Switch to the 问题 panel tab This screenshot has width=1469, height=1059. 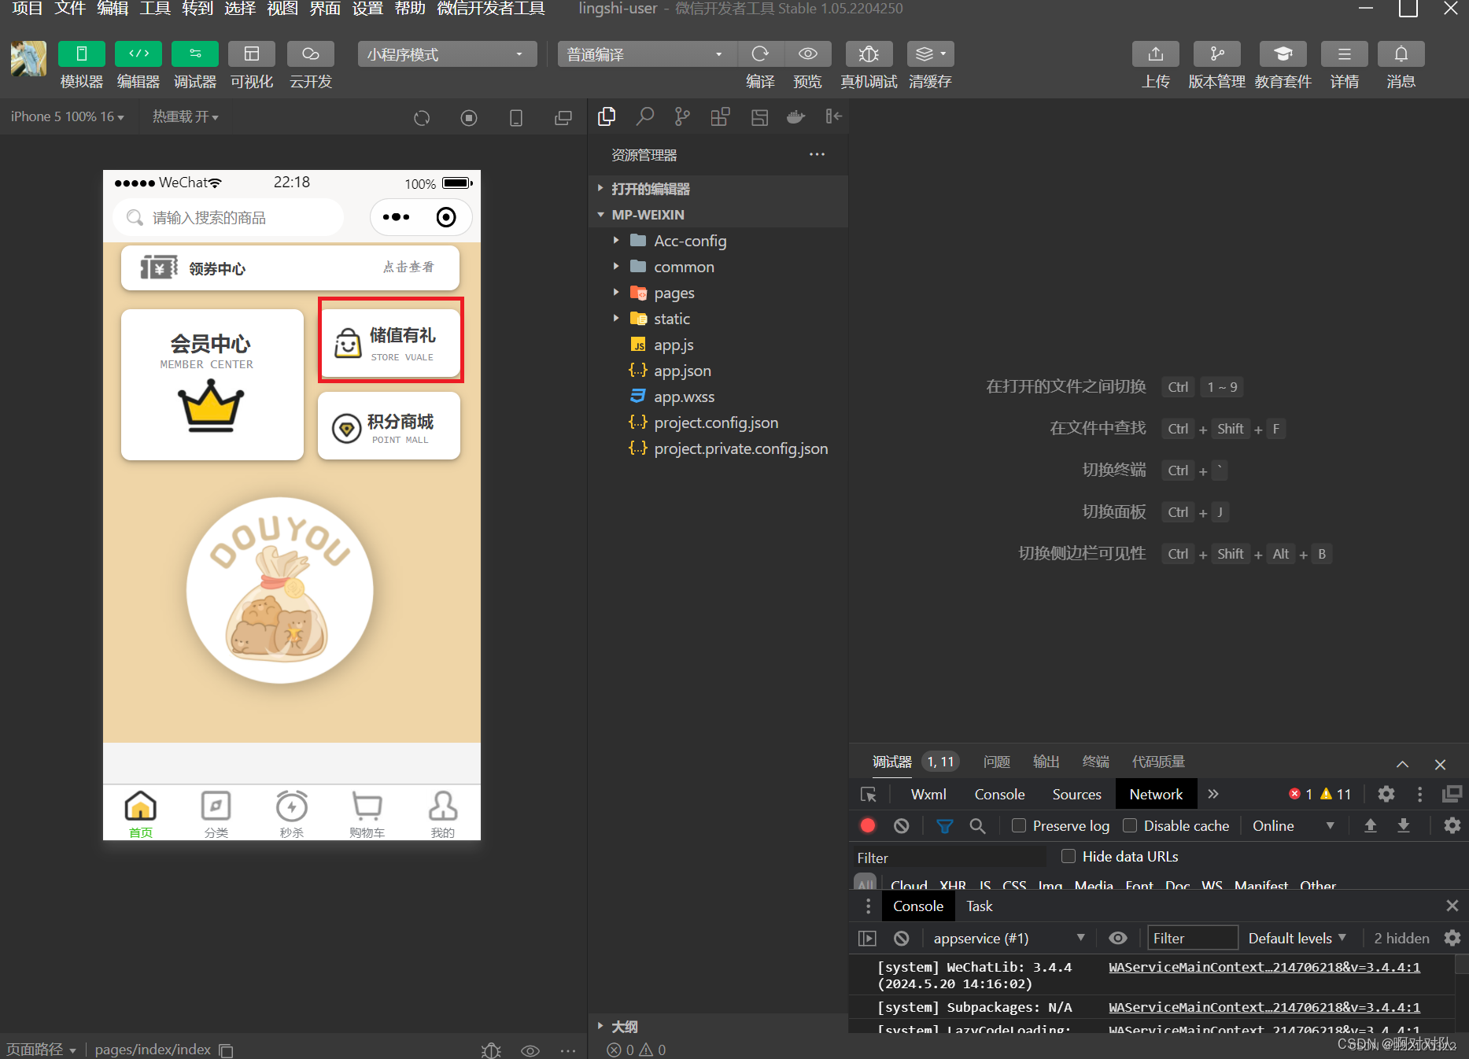point(997,762)
